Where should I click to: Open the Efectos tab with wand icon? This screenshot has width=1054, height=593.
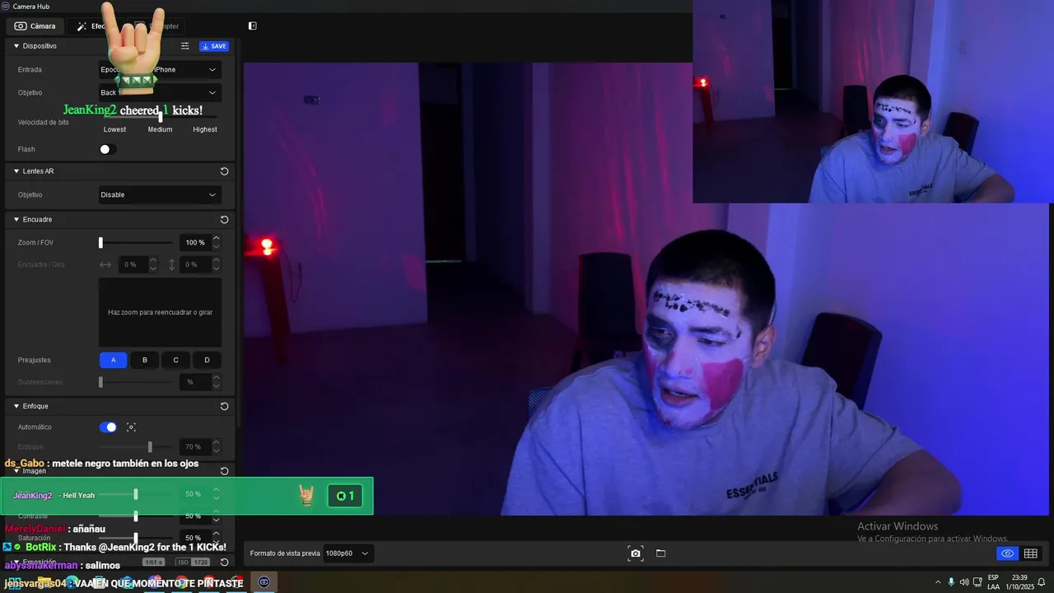(x=96, y=26)
